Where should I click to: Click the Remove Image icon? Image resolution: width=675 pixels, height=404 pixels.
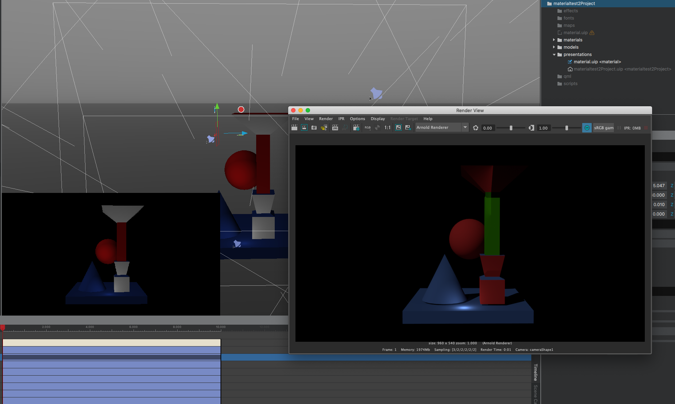point(408,128)
